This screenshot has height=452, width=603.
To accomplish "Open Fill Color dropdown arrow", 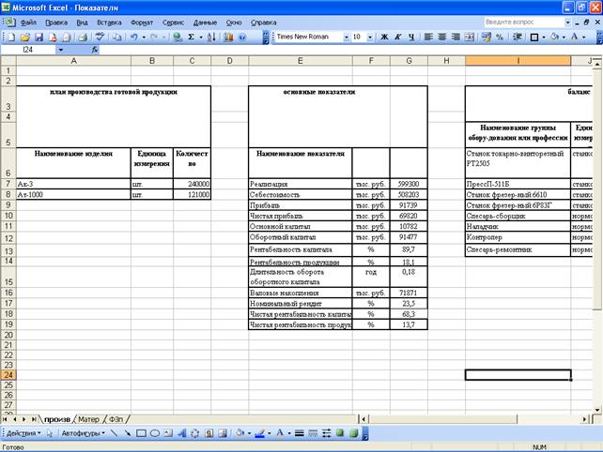I will [x=564, y=37].
